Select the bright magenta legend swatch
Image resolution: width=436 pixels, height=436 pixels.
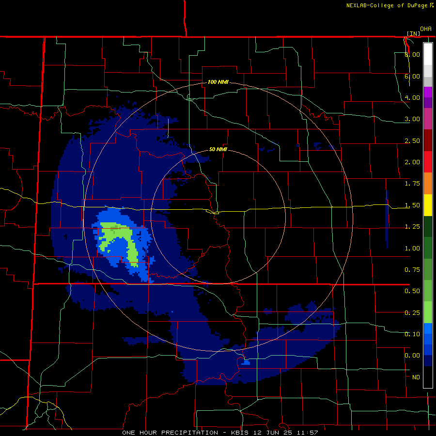tap(428, 92)
